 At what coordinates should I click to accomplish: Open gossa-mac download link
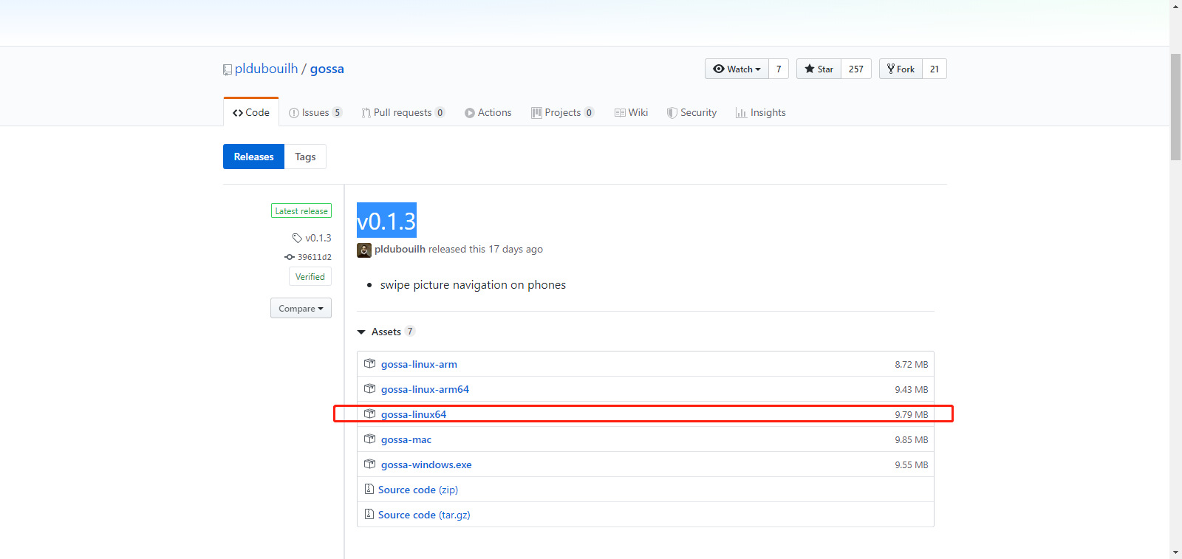[406, 439]
